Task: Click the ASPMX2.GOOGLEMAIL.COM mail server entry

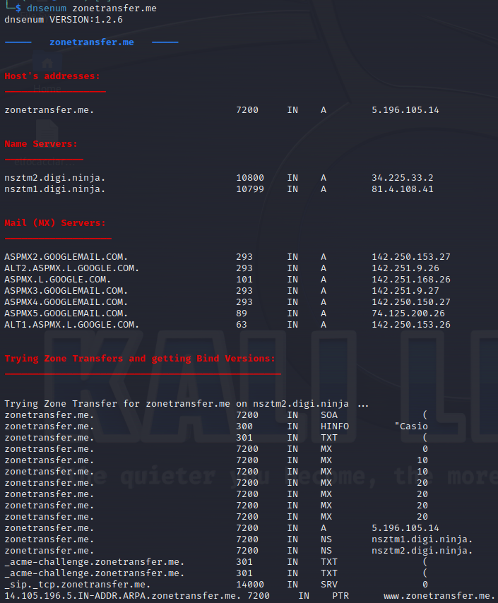Action: pos(66,257)
